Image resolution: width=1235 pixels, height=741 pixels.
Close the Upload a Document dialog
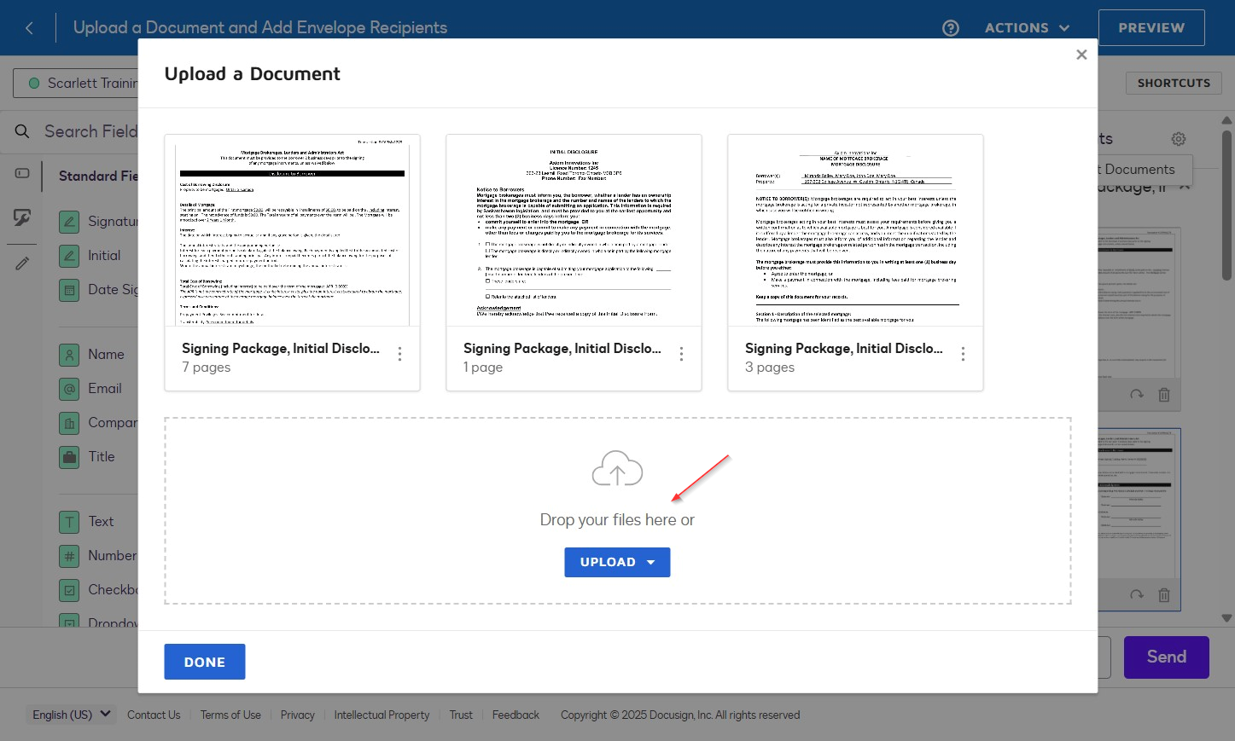[1081, 55]
